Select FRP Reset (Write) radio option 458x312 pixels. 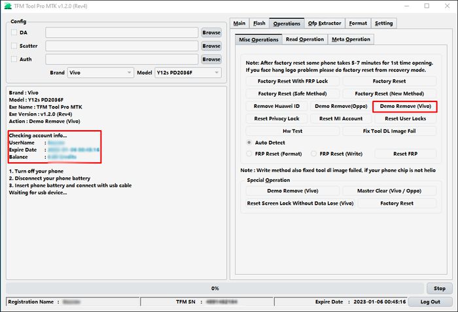click(315, 153)
